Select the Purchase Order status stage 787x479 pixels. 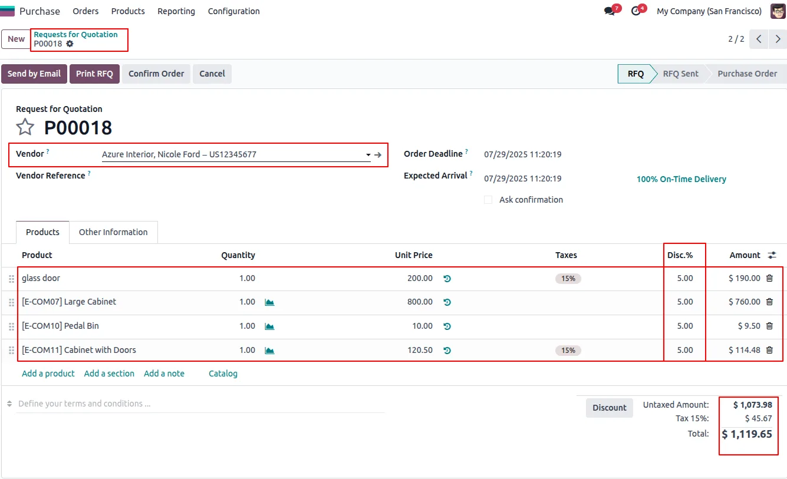(747, 74)
